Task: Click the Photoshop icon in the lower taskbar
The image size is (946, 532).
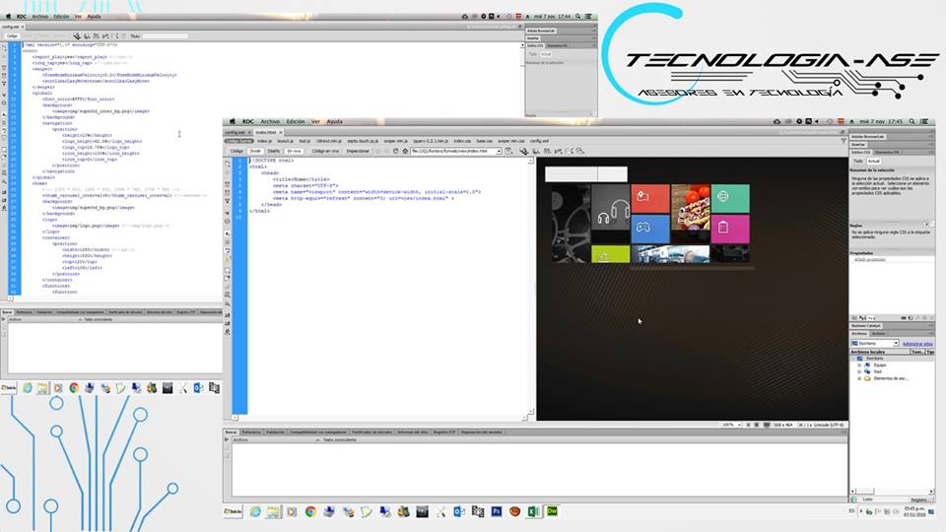Action: click(497, 511)
